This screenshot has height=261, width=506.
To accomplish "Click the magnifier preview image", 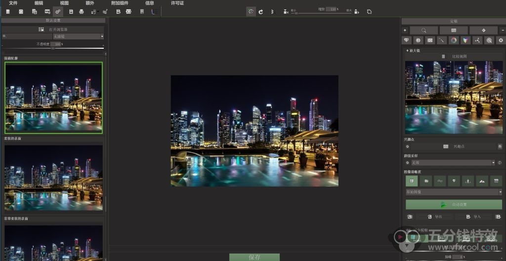I will point(454,97).
